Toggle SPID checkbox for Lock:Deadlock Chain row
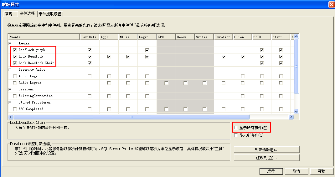Viewport: 335px width, 177px height. click(x=262, y=63)
